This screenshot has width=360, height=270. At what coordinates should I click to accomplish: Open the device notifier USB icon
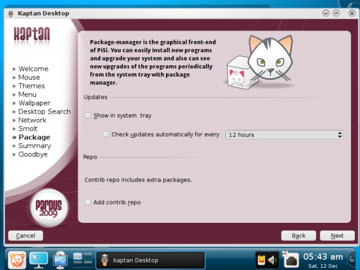click(x=60, y=260)
